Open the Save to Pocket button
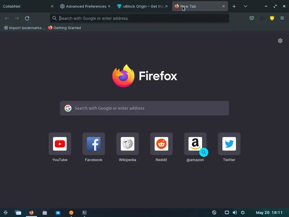Image resolution: width=289 pixels, height=217 pixels. [251, 18]
